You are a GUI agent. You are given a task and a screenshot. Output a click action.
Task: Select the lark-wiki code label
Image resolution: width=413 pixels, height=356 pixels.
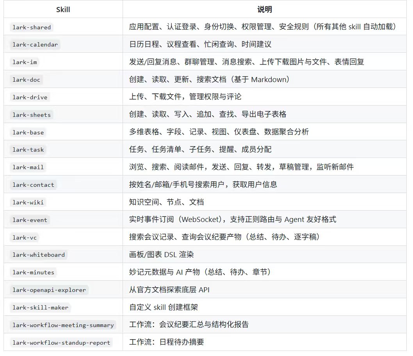(x=28, y=202)
